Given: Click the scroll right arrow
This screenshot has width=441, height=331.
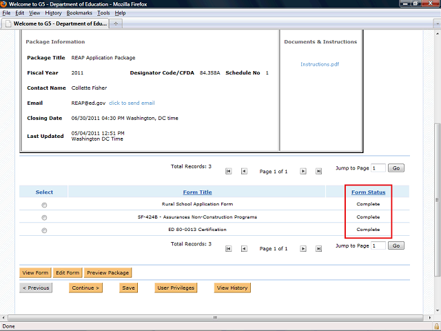Looking at the screenshot, I should pyautogui.click(x=430, y=317).
